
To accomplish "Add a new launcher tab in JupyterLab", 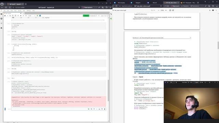I will 23,13.
